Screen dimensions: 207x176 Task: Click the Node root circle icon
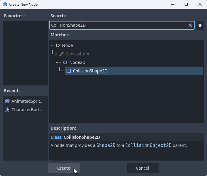[x=58, y=45]
